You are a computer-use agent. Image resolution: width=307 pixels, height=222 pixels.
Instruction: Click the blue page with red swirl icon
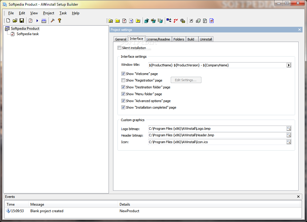pyautogui.click(x=212, y=21)
